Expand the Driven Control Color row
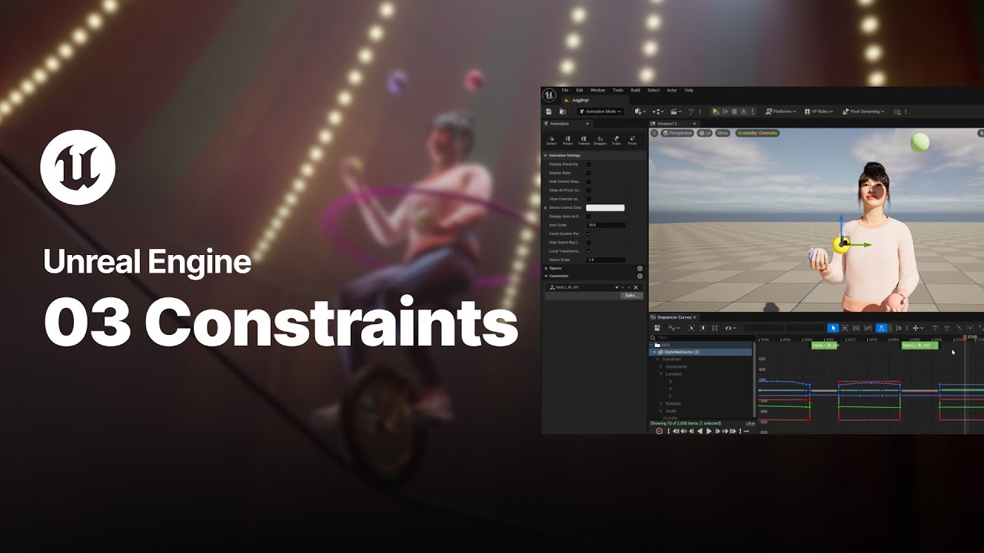This screenshot has height=553, width=984. [x=546, y=207]
